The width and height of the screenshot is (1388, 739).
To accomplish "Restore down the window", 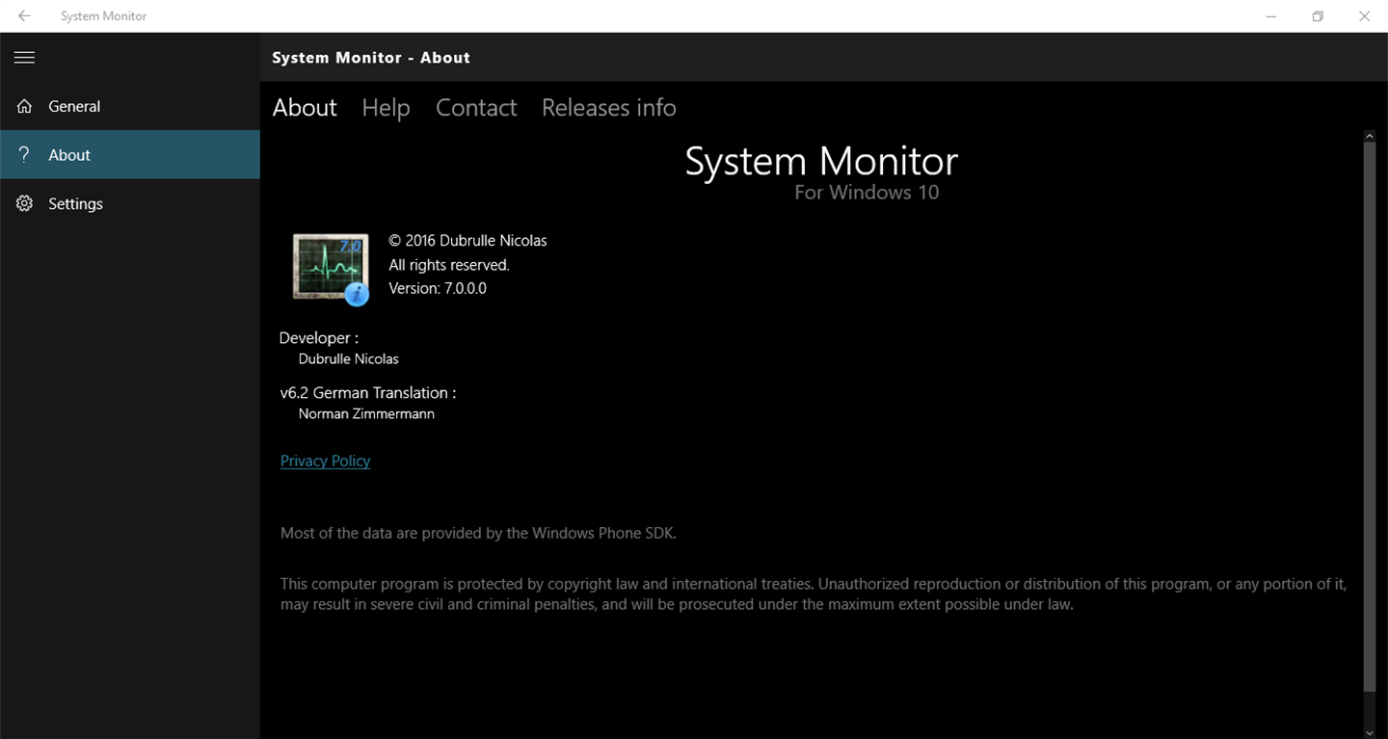I will [1318, 16].
